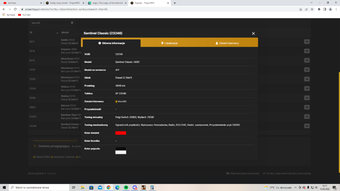
Task: Bookmark page with star icon
Action: pyautogui.click(x=312, y=9)
